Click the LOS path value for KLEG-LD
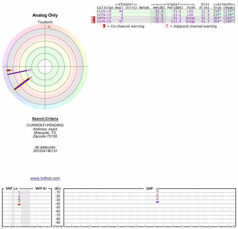Image resolution: width=238 pixels, height=229 pixels. tap(190, 11)
